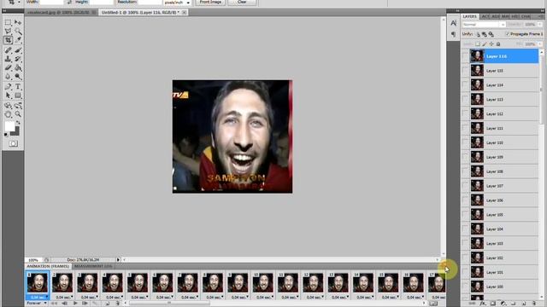Select the Zoom tool in toolbox

point(18,113)
